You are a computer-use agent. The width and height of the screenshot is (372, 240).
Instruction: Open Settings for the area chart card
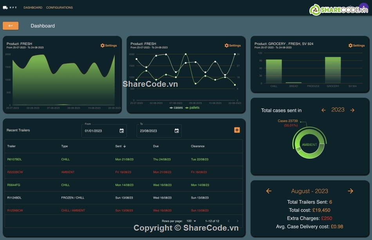click(x=108, y=45)
